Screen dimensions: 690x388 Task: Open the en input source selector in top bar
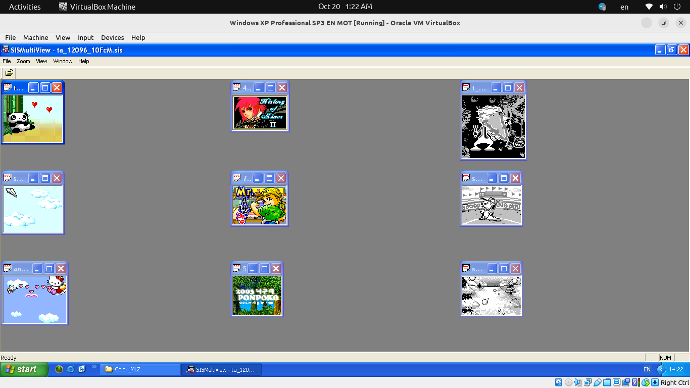624,7
